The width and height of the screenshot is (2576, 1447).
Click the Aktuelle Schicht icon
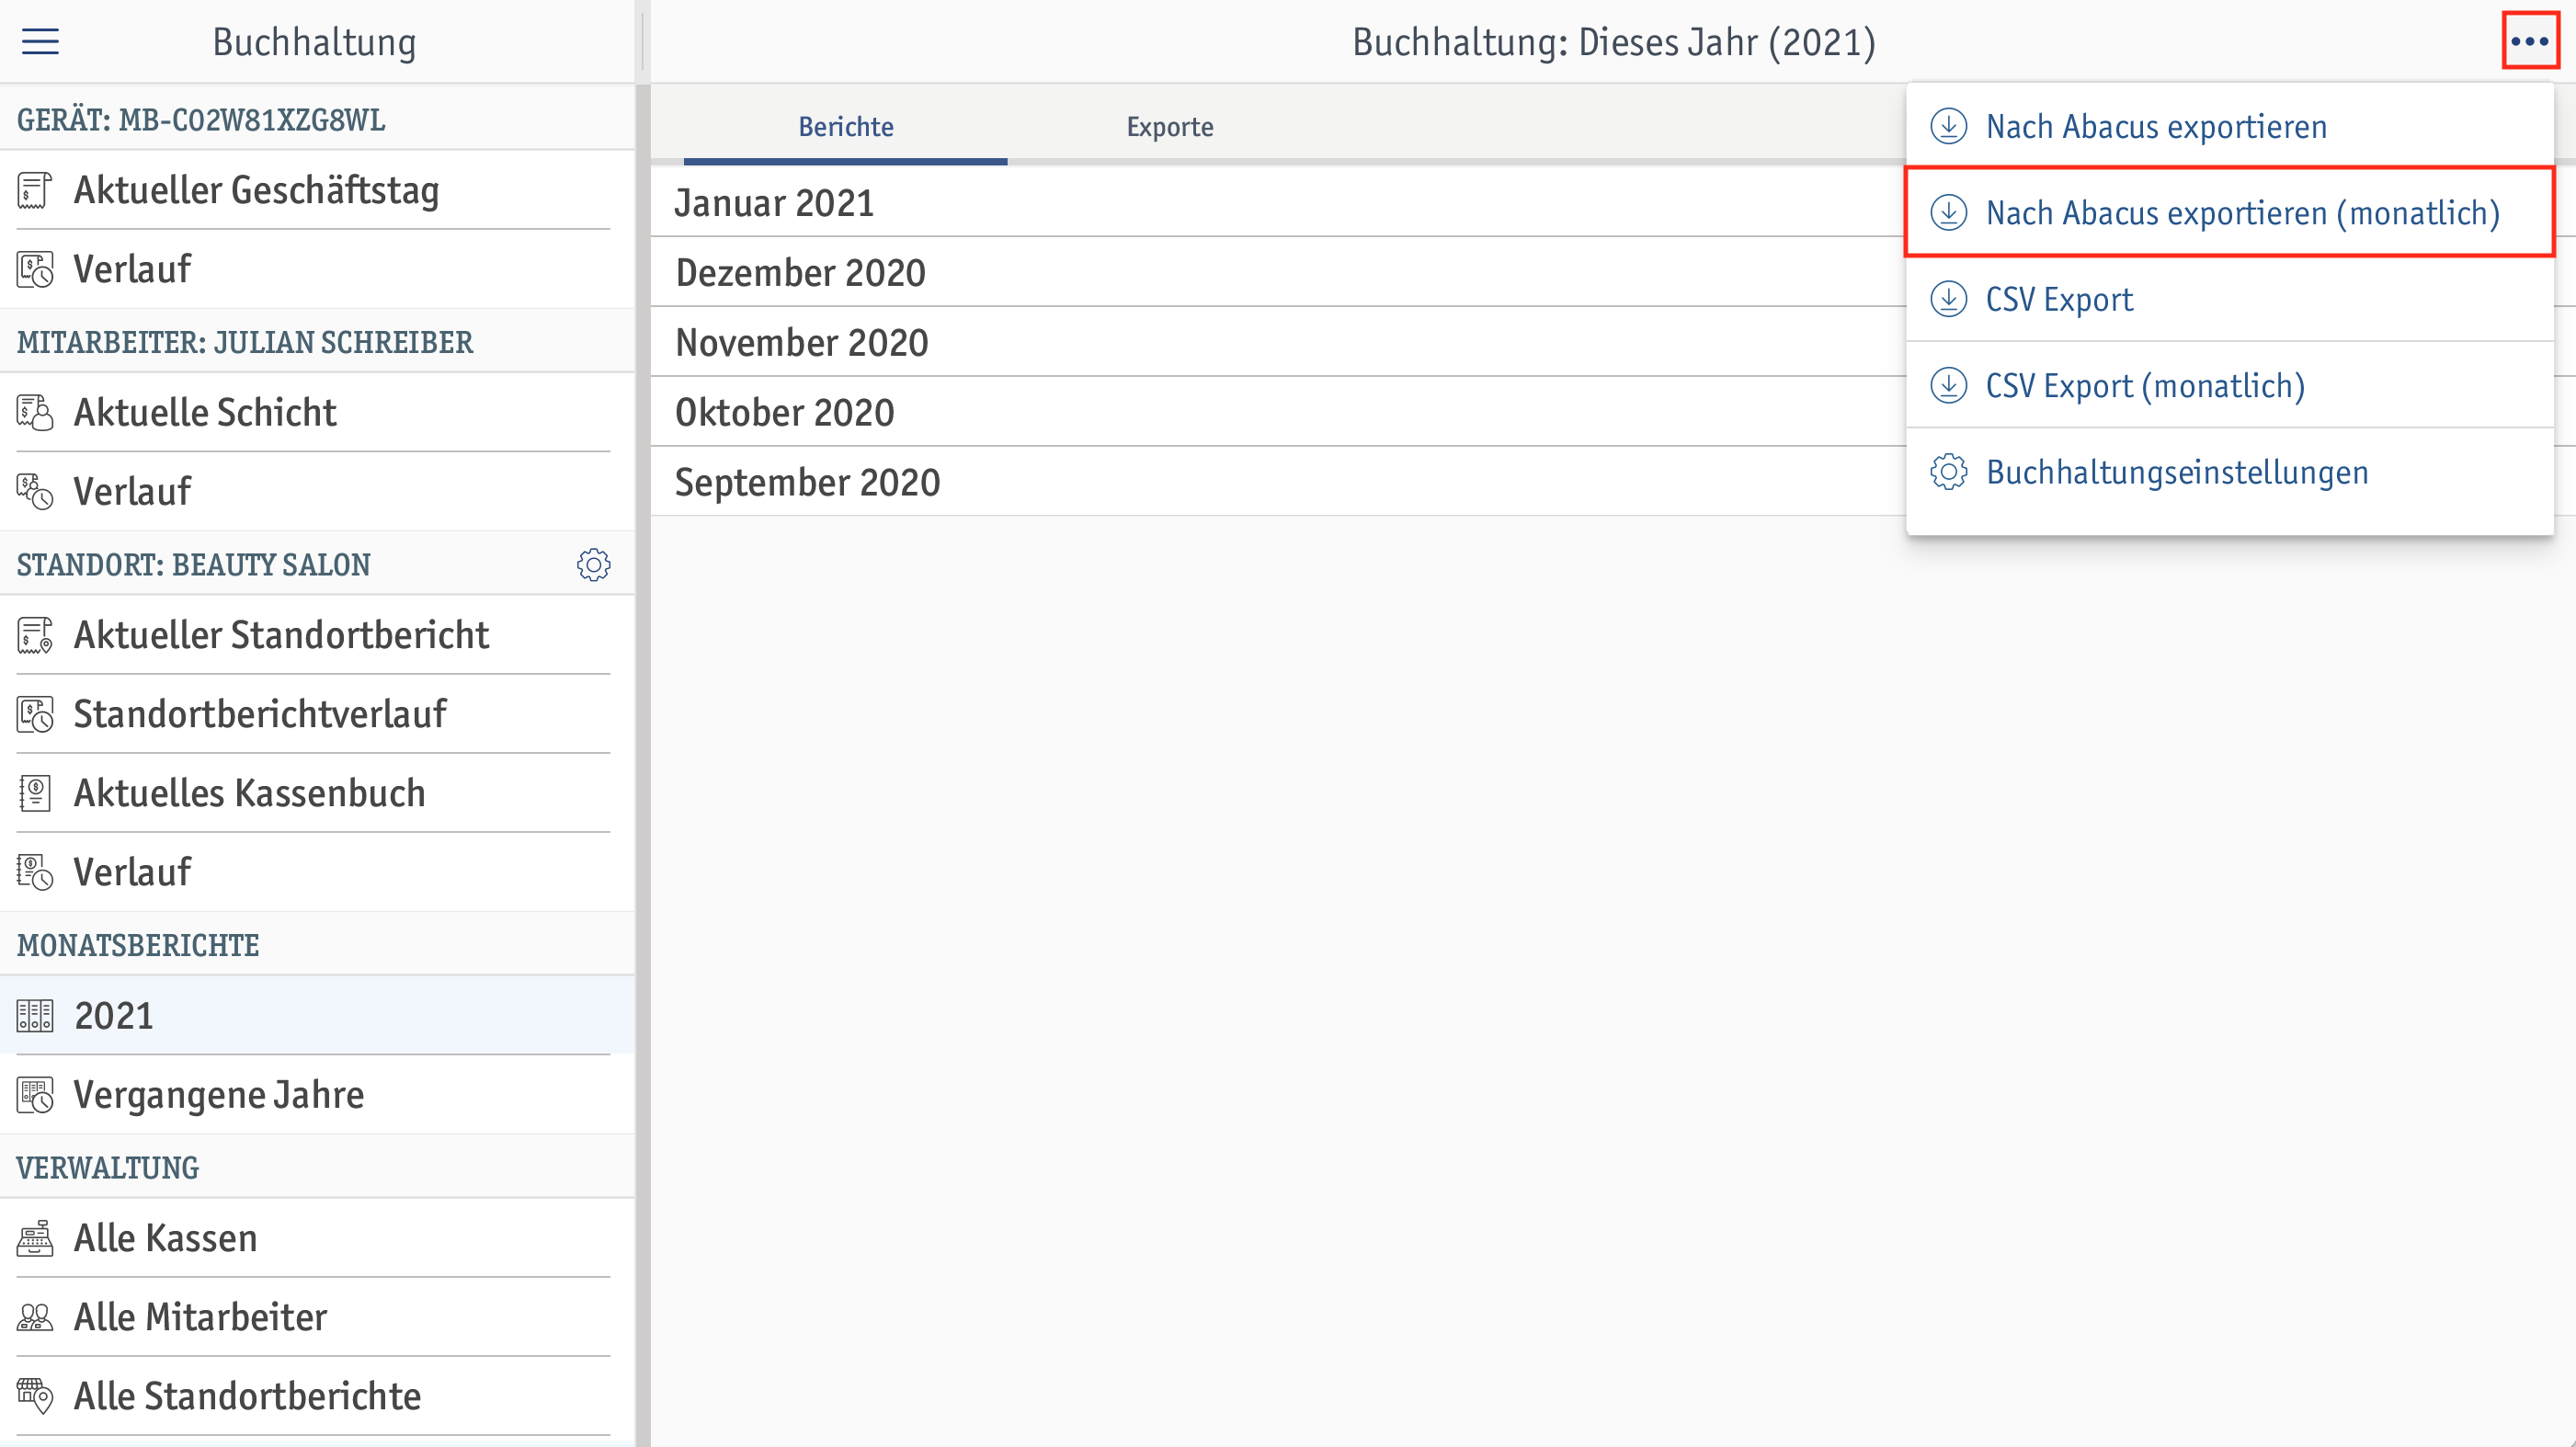click(x=35, y=412)
